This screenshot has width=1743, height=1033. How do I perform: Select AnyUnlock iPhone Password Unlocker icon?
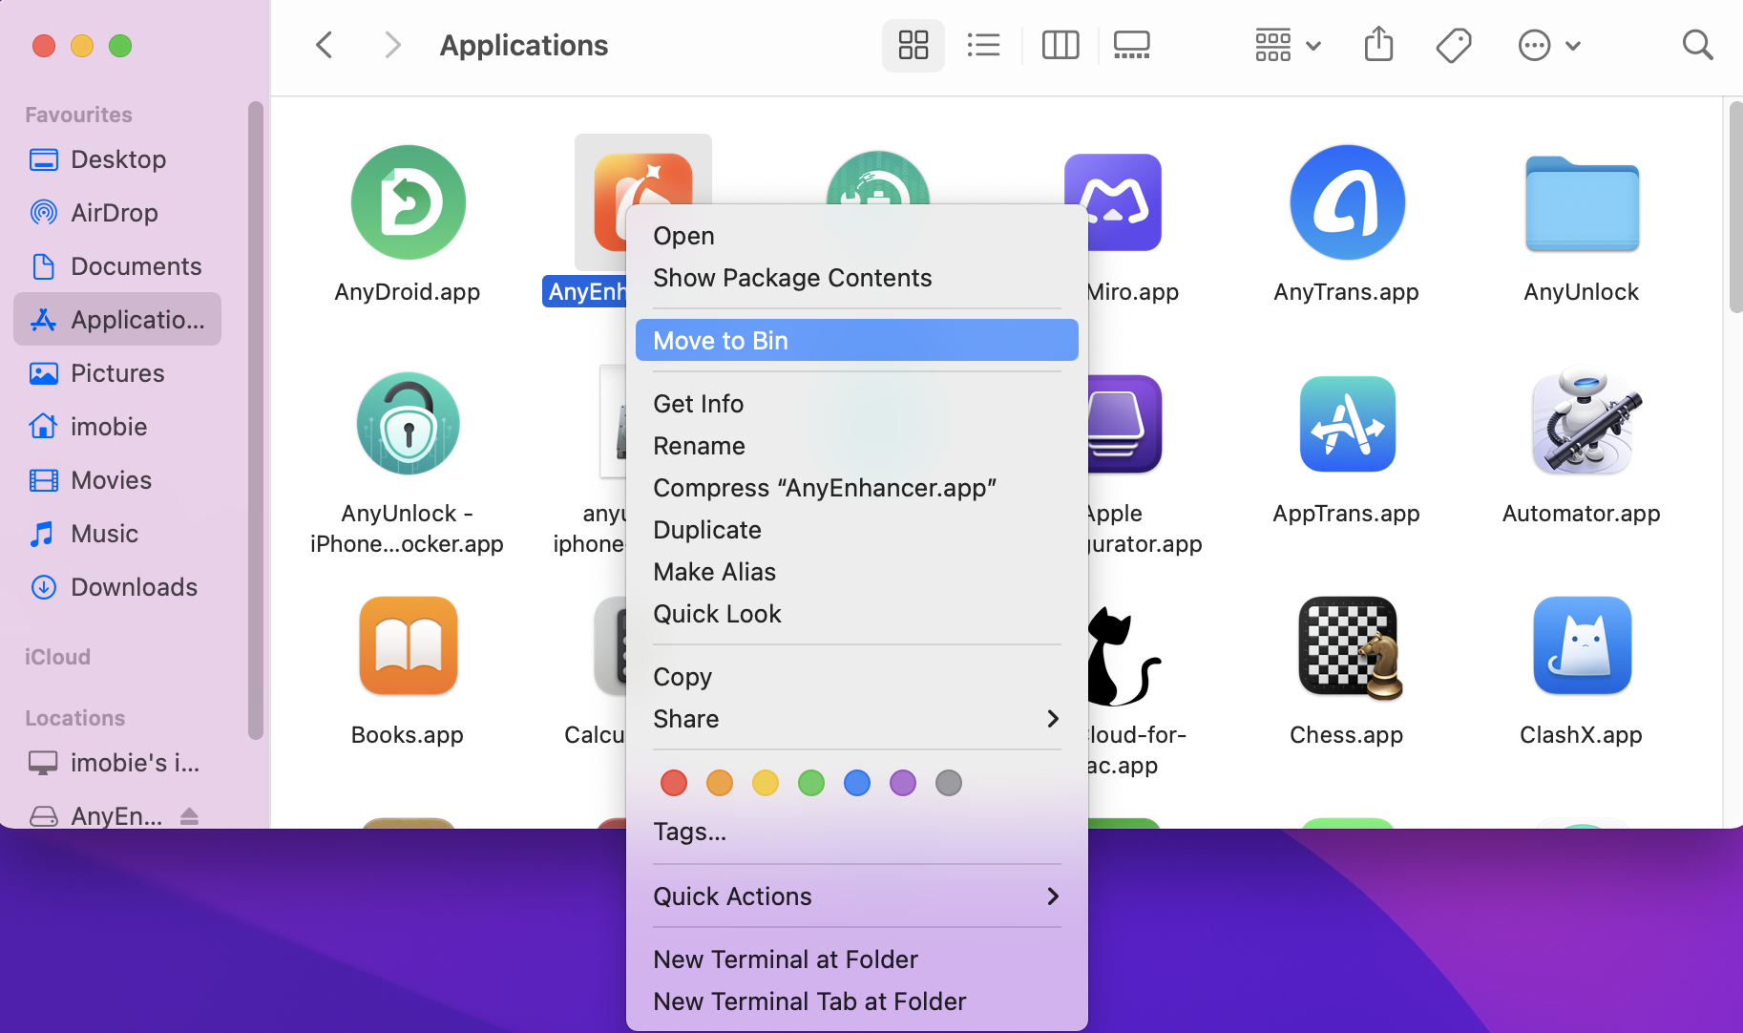(408, 423)
